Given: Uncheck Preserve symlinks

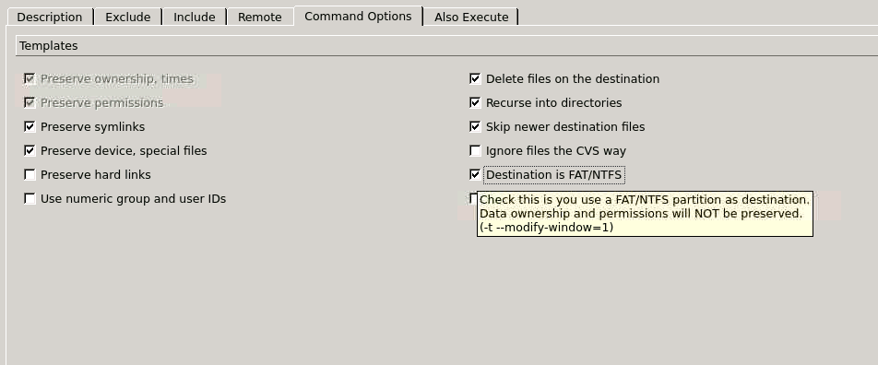Looking at the screenshot, I should tap(30, 127).
